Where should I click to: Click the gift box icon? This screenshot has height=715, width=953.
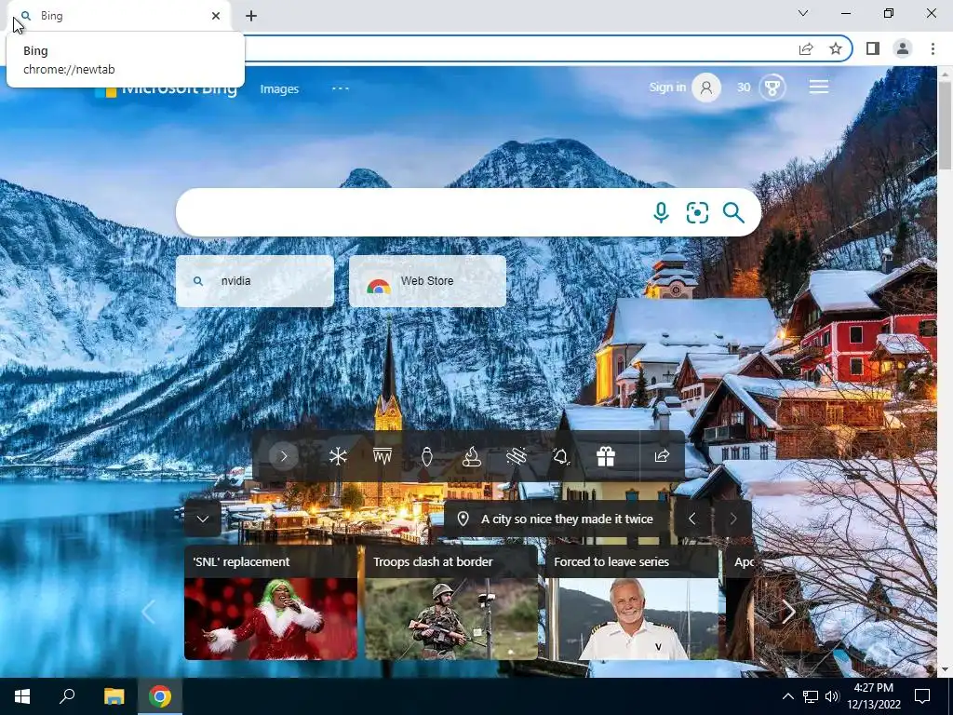pyautogui.click(x=605, y=456)
